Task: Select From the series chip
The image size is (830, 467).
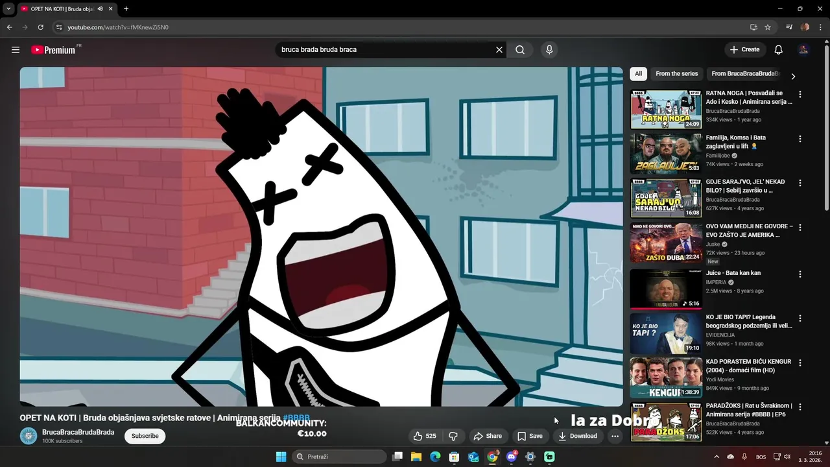Action: (677, 74)
